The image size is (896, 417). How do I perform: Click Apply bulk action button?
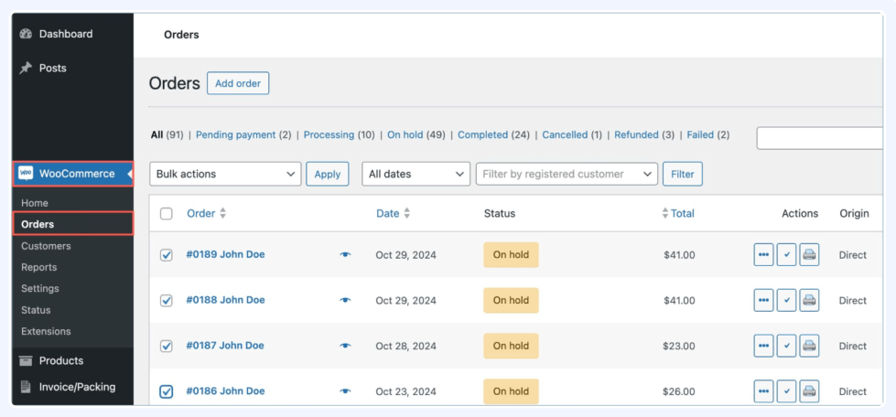pyautogui.click(x=328, y=175)
